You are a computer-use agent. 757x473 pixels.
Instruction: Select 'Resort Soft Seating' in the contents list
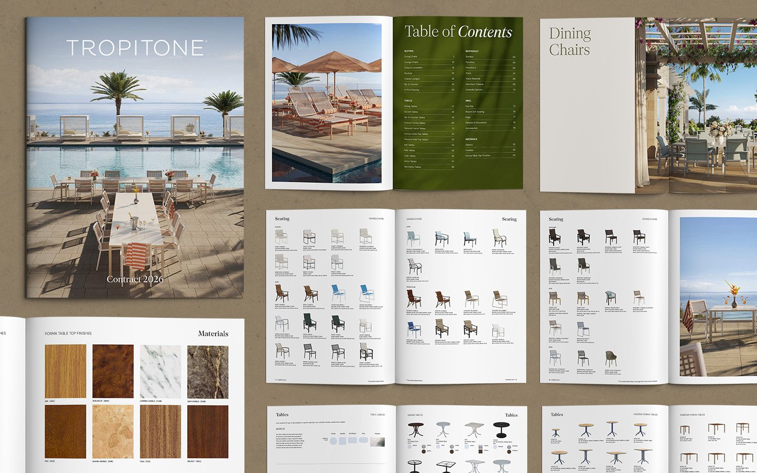pyautogui.click(x=475, y=112)
